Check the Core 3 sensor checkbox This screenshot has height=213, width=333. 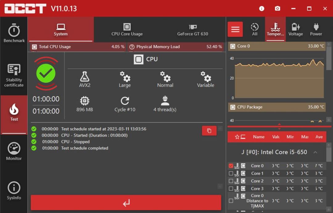[231, 189]
